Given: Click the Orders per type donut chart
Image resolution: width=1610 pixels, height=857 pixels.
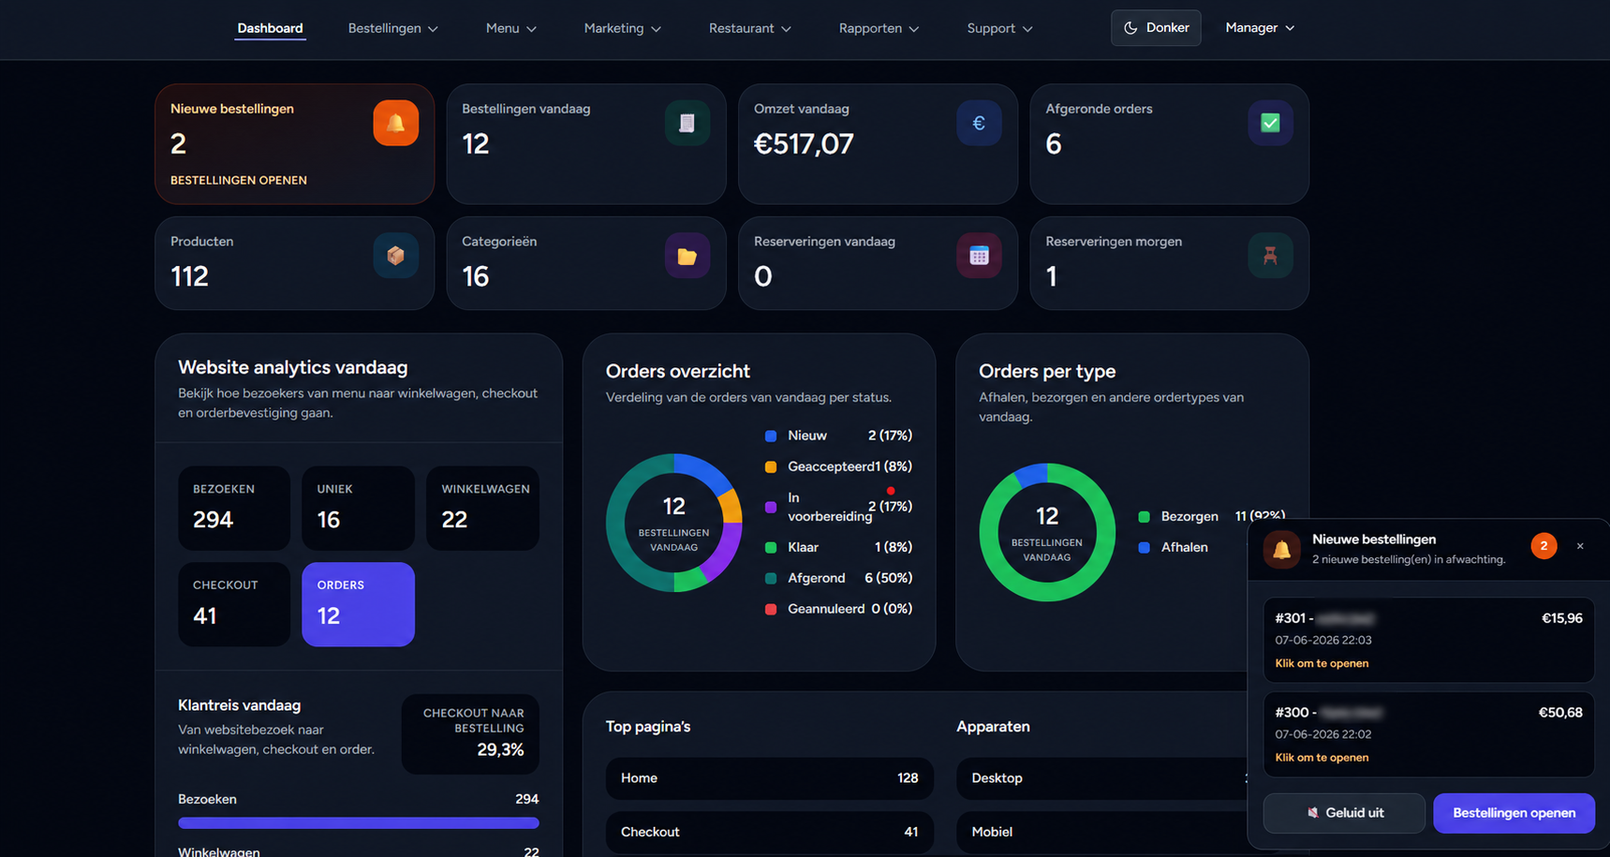Looking at the screenshot, I should 1047,532.
